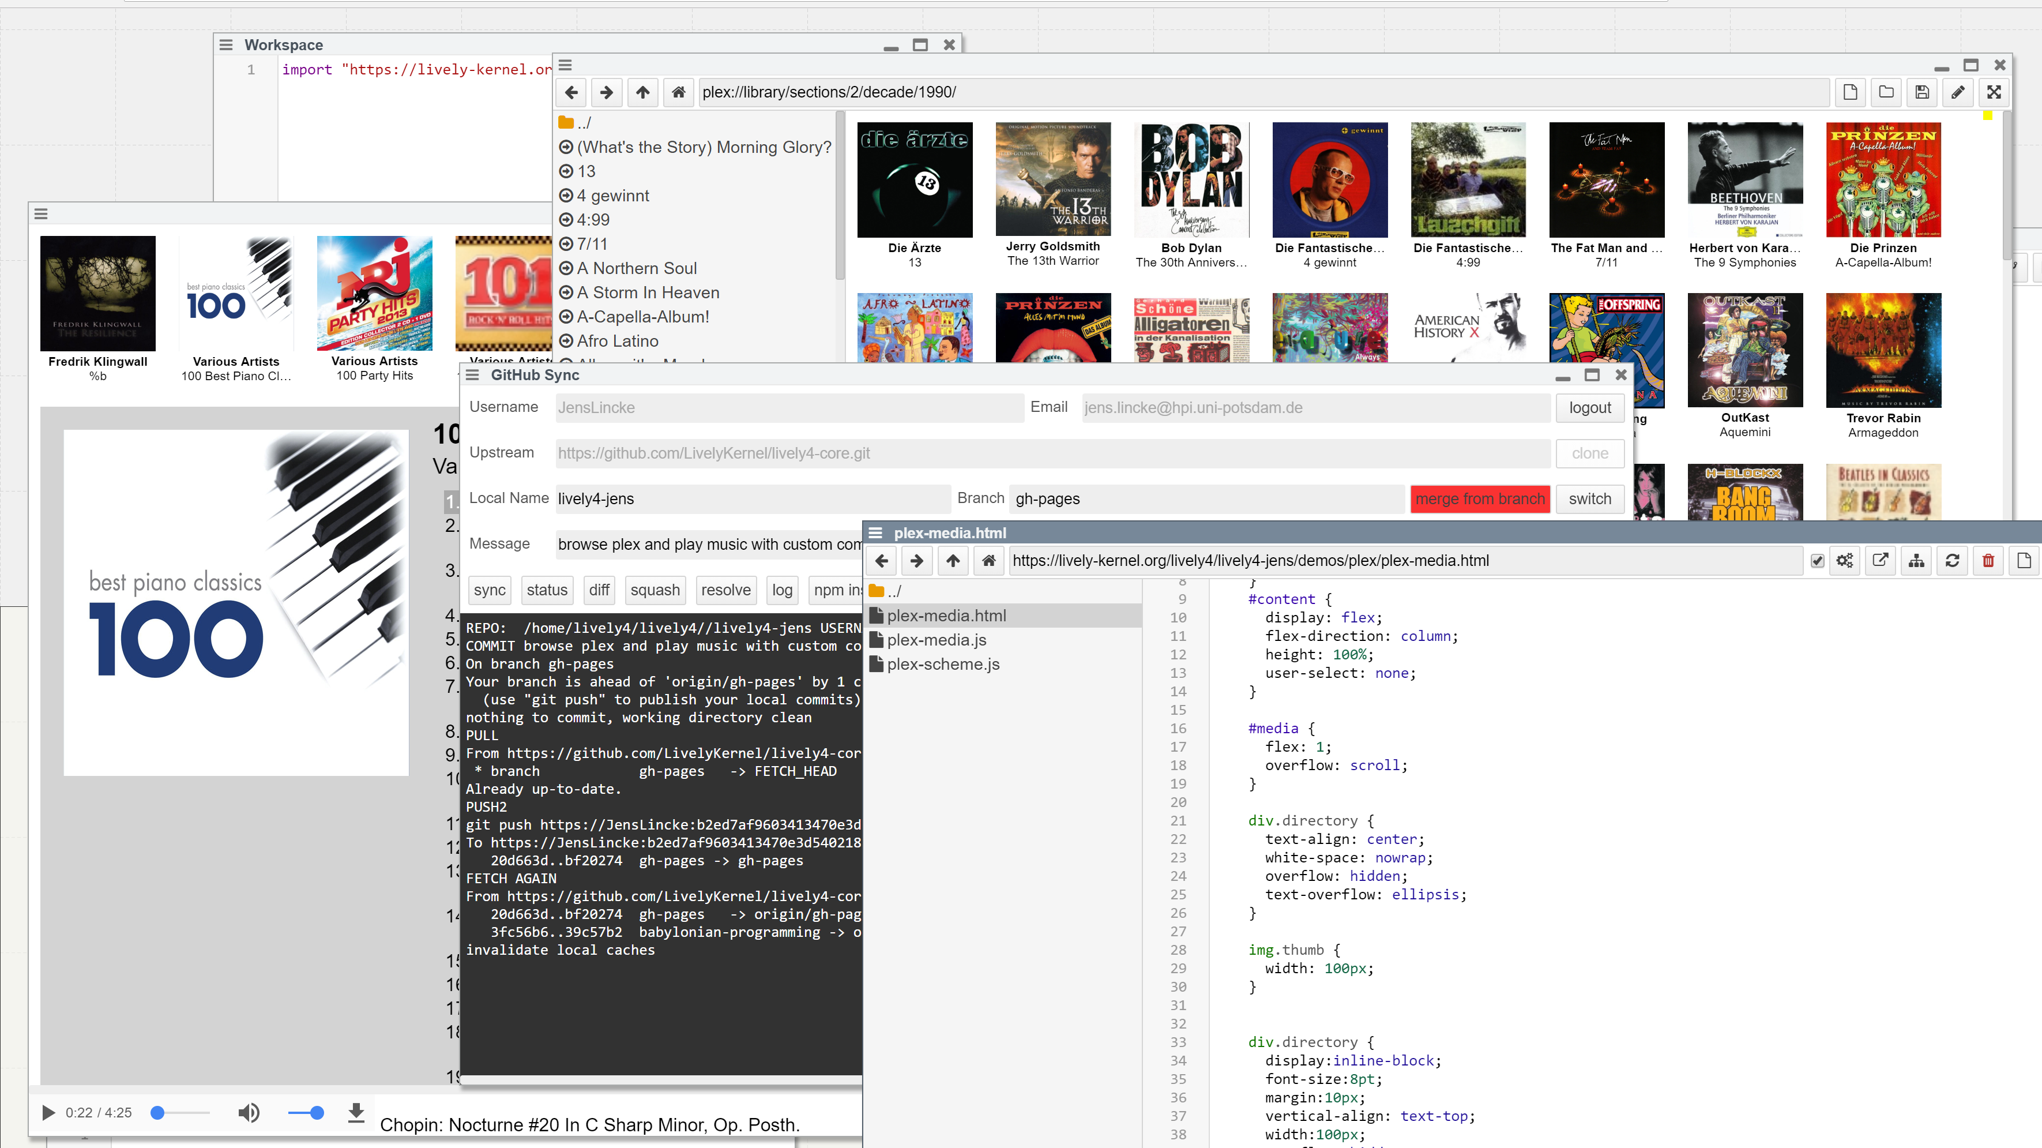Click the save floppy icon in plex browser

click(1921, 92)
